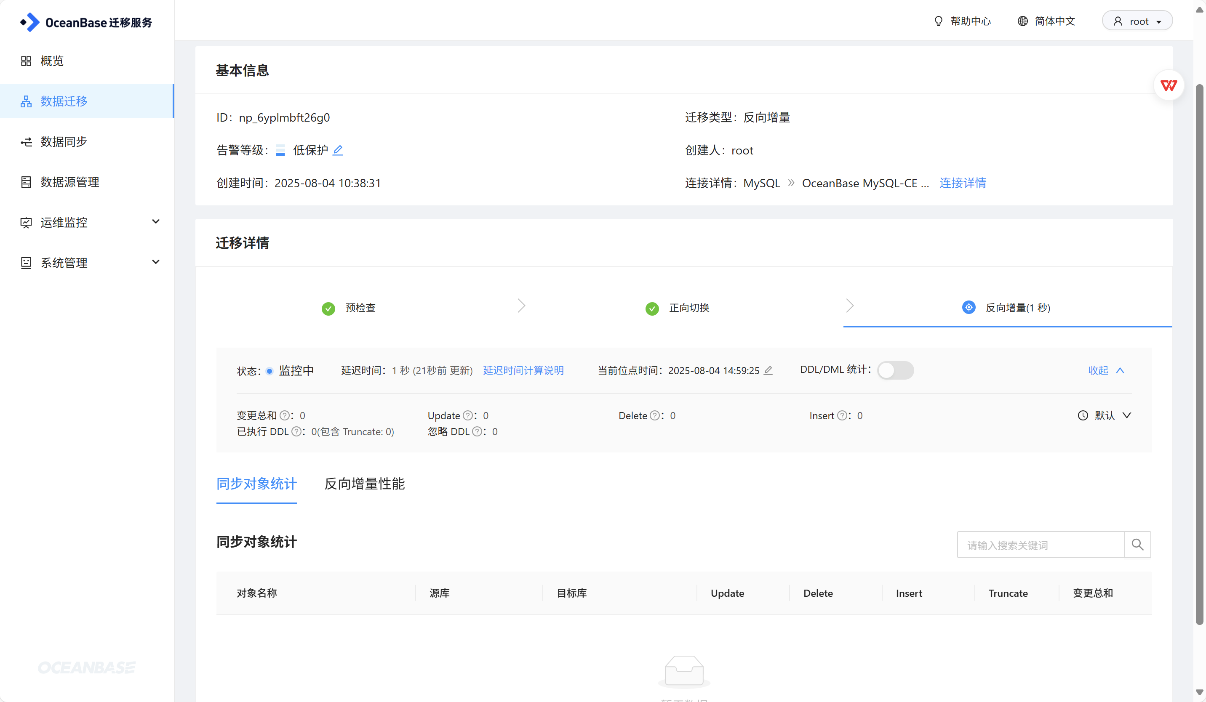1206x702 pixels.
Task: Open the root user dropdown
Action: point(1137,21)
